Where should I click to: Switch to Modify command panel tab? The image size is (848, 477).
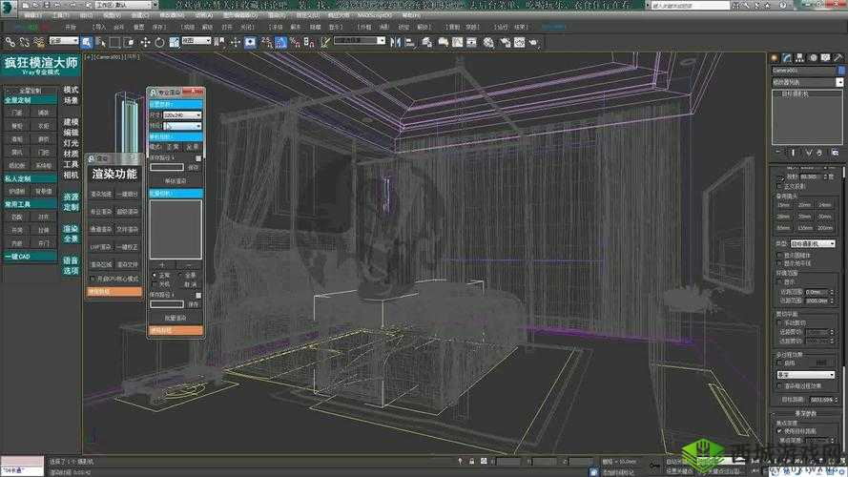coord(787,57)
